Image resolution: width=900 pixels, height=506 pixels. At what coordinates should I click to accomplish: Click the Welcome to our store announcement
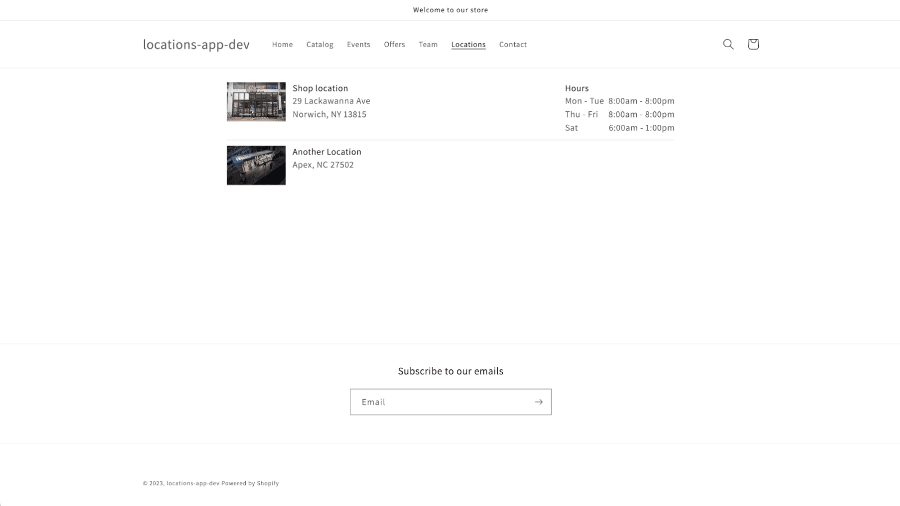(450, 10)
